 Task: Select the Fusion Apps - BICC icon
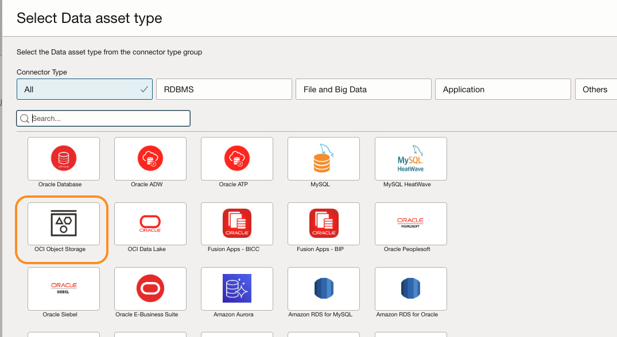coord(237,224)
